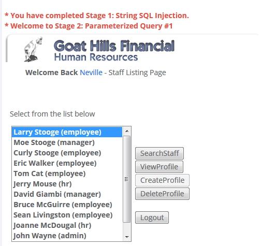The width and height of the screenshot is (276, 246).
Task: Open profile with ViewProfile button
Action: coord(159,167)
